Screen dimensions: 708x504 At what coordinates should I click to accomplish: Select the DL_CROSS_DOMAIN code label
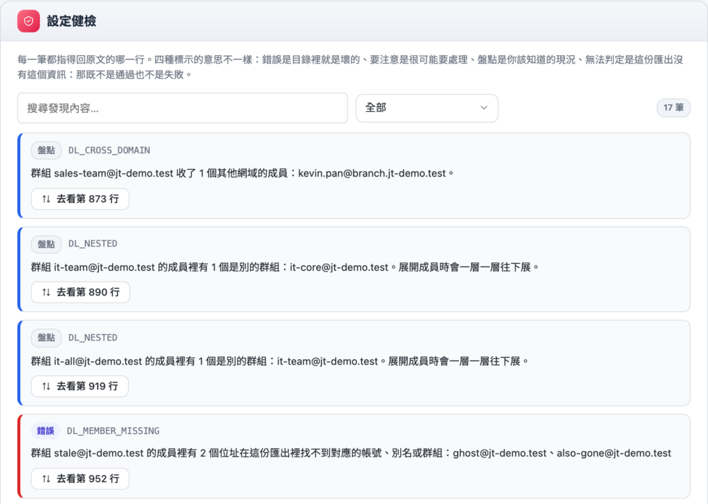109,151
